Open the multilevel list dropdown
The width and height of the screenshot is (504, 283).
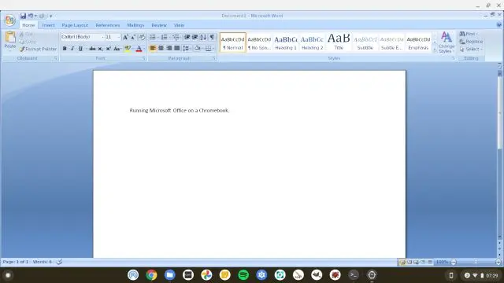[x=176, y=37]
